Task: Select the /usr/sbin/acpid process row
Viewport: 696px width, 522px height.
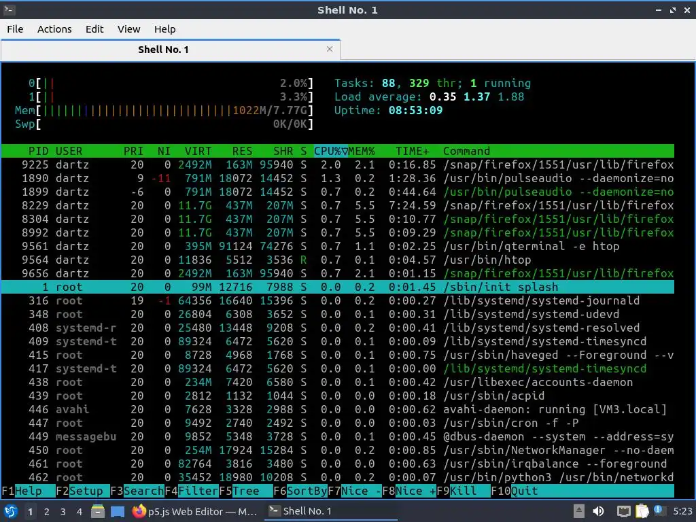Action: [337, 396]
